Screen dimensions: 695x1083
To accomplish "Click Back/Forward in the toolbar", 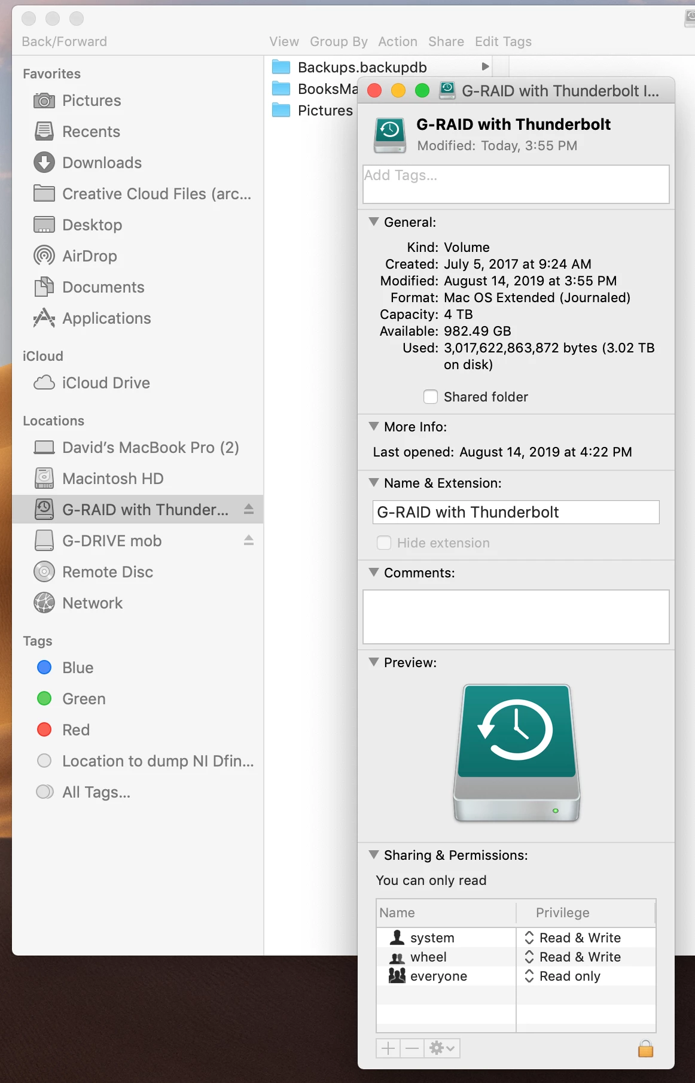I will click(64, 41).
